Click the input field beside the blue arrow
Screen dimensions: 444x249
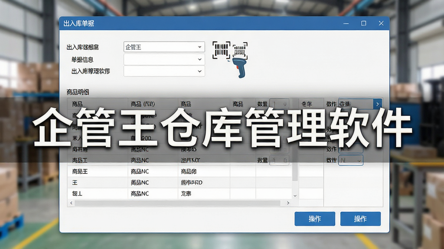pyautogui.click(x=356, y=104)
